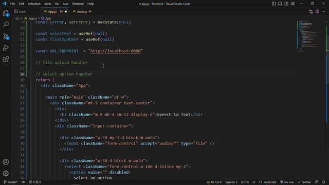Image resolution: width=329 pixels, height=185 pixels.
Task: Open the Terminal menu
Action: 78,4
